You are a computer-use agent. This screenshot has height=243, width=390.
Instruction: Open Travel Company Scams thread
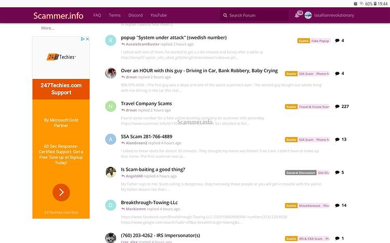pyautogui.click(x=146, y=103)
